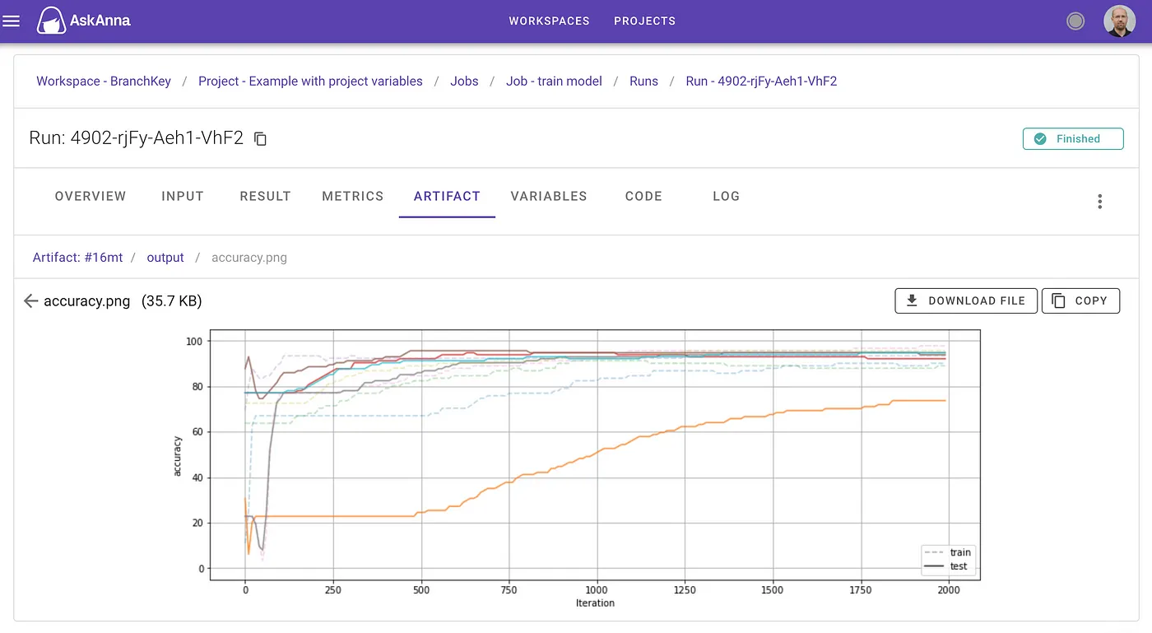
Task: Open the hamburger navigation menu
Action: [x=12, y=21]
